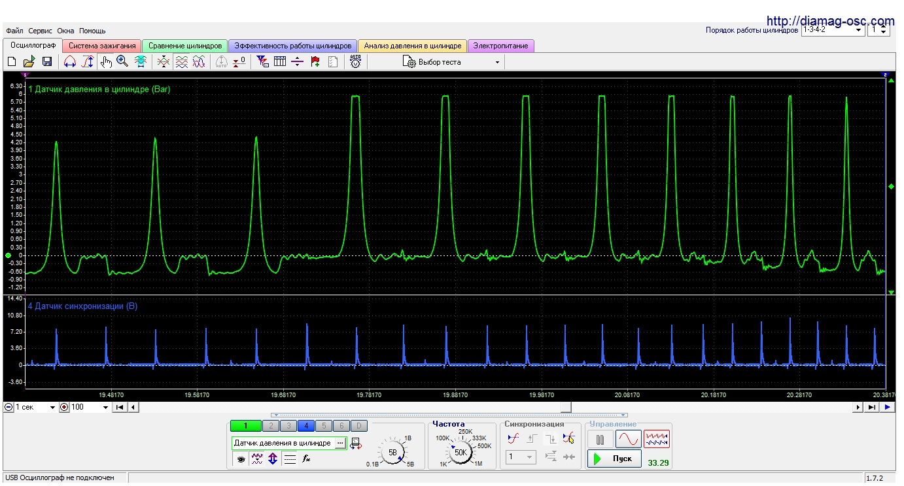Toggle channel 3 button
This screenshot has width=904, height=486.
[288, 426]
